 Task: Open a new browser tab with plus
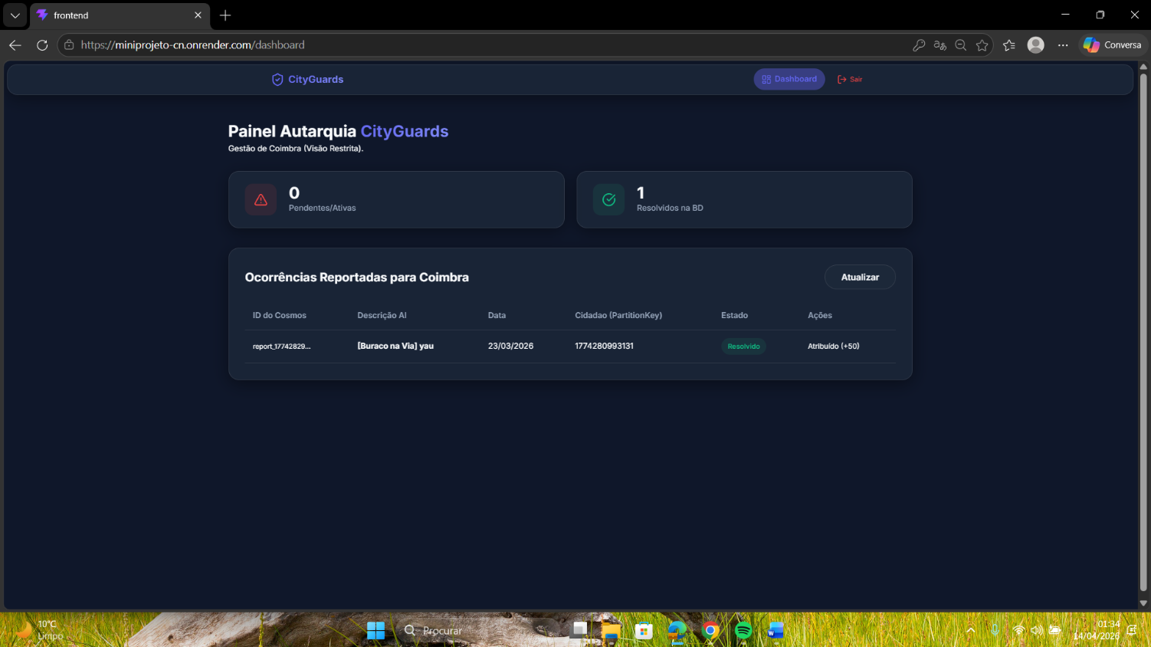(225, 15)
